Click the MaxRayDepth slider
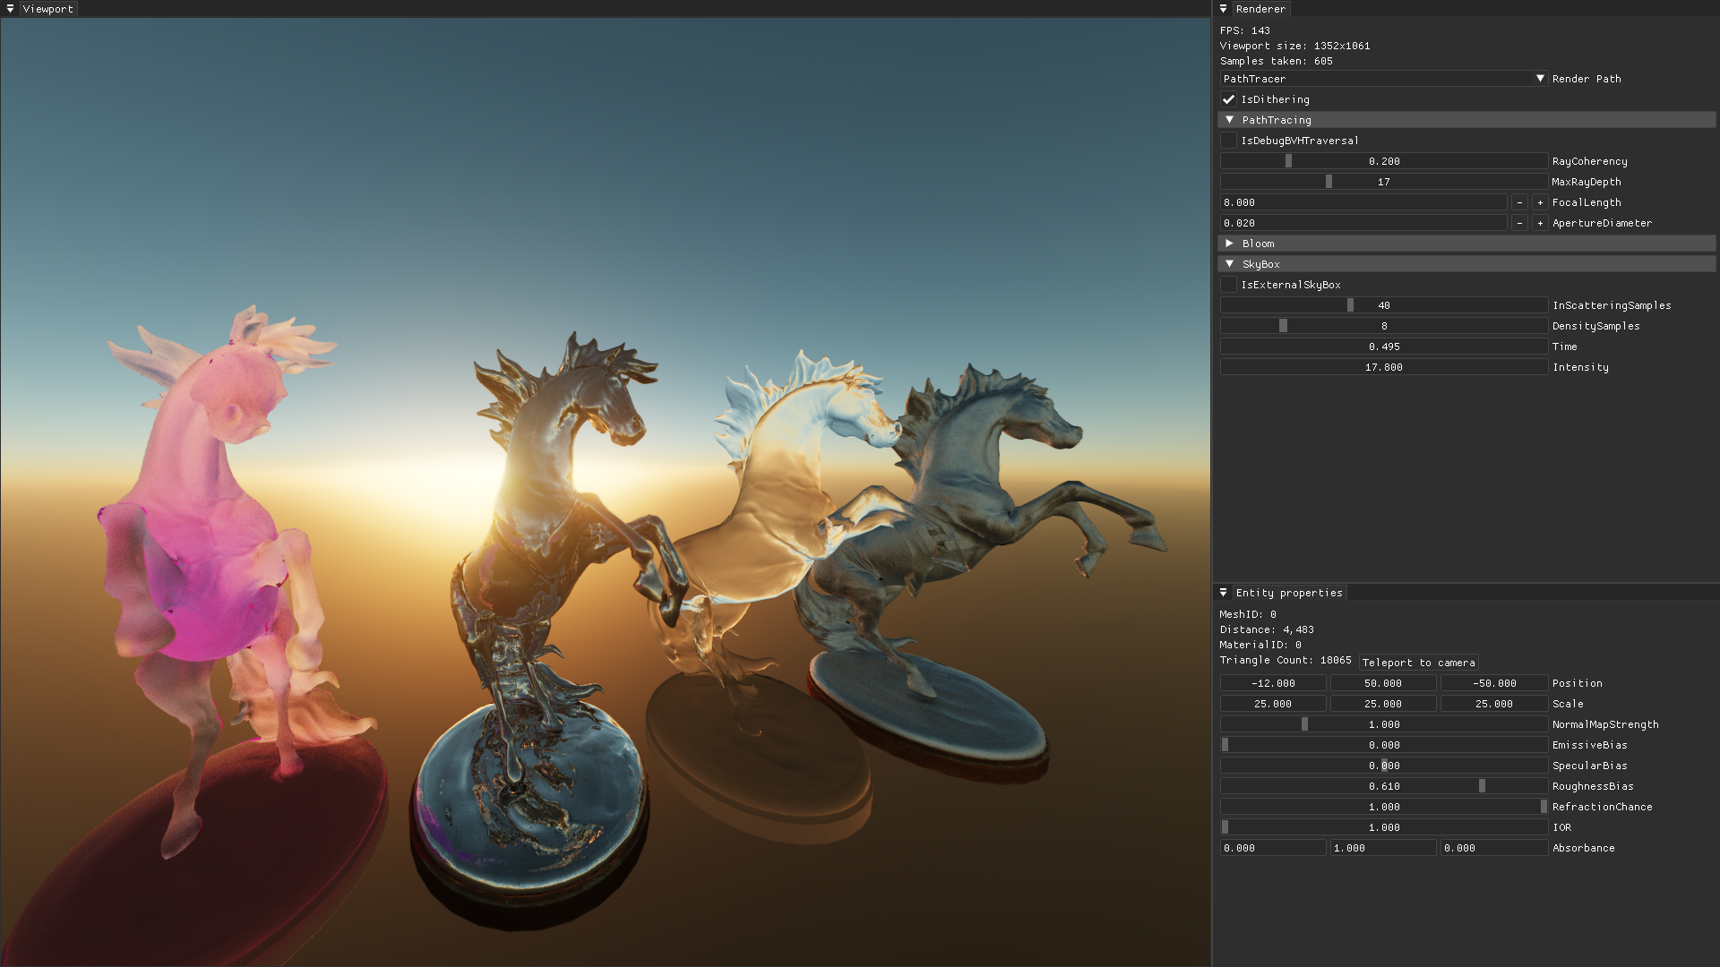This screenshot has width=1720, height=967. coord(1383,182)
